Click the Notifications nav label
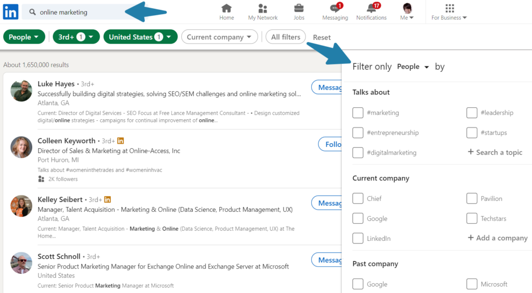The width and height of the screenshot is (532, 293). 371,18
